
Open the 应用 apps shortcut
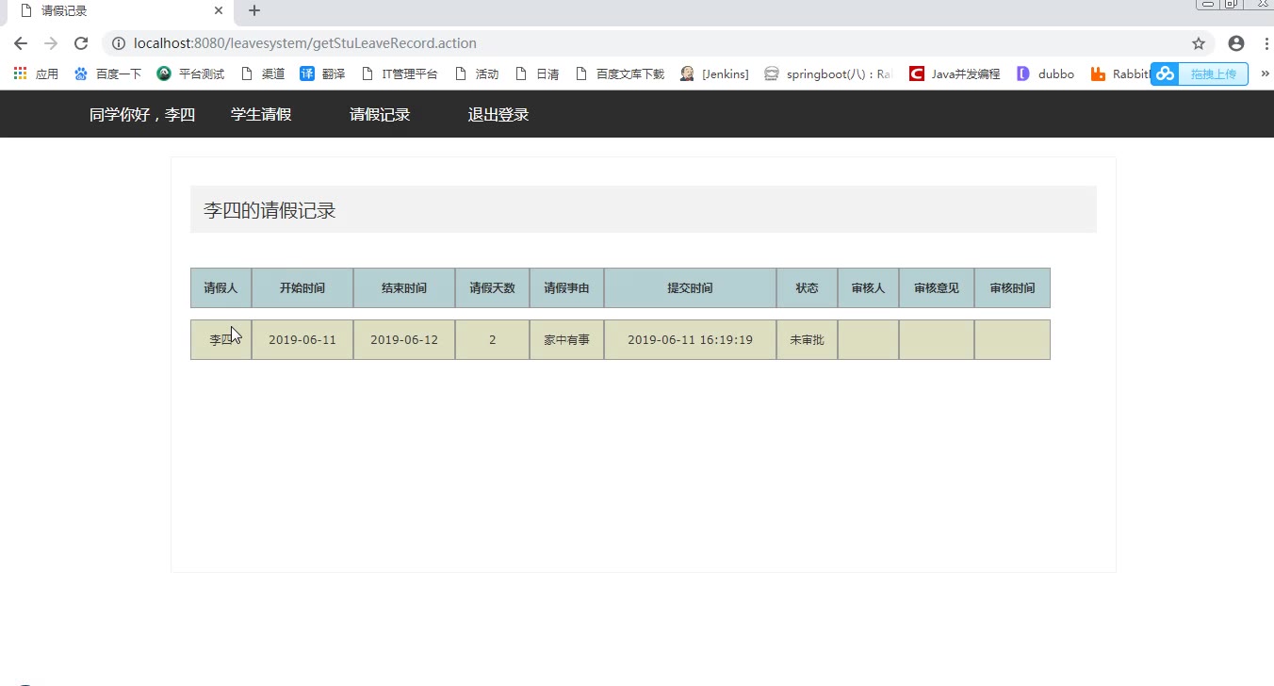coord(36,73)
